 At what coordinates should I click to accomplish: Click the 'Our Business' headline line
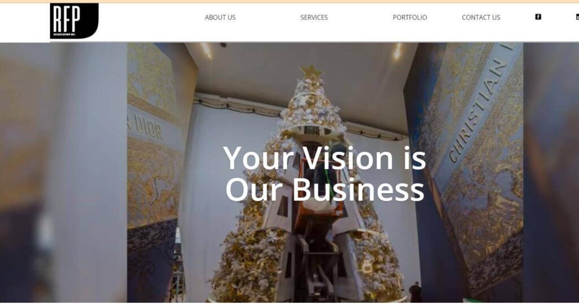tap(325, 189)
